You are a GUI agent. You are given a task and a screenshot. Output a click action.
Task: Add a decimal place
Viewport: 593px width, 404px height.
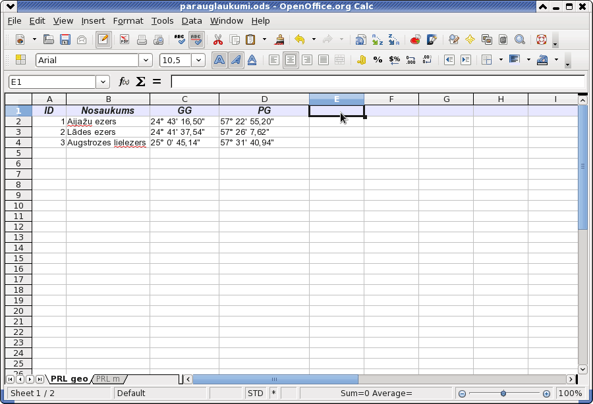click(x=410, y=60)
